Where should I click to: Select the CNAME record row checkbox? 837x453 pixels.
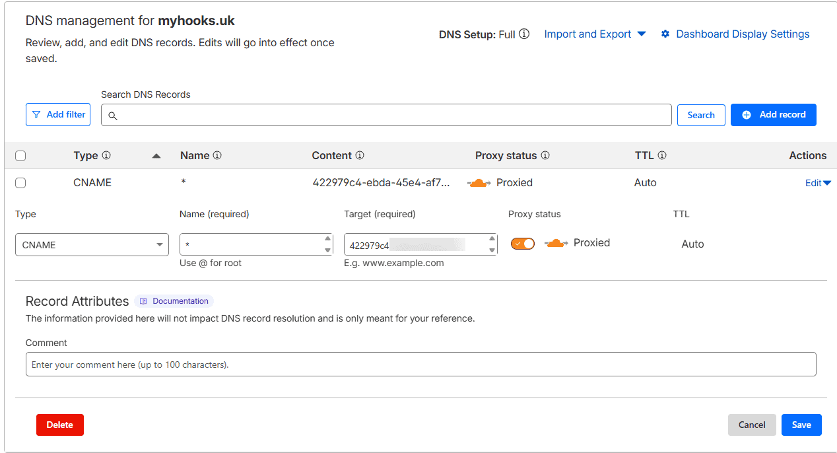20,182
